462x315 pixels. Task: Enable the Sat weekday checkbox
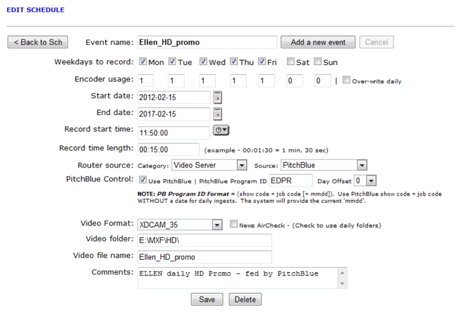[291, 61]
